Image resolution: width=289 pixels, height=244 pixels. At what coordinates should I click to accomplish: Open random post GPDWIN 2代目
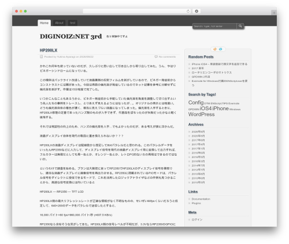[201, 77]
